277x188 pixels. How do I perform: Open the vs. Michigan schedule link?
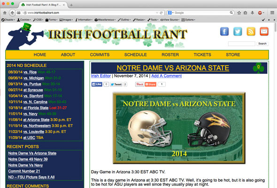[33, 78]
